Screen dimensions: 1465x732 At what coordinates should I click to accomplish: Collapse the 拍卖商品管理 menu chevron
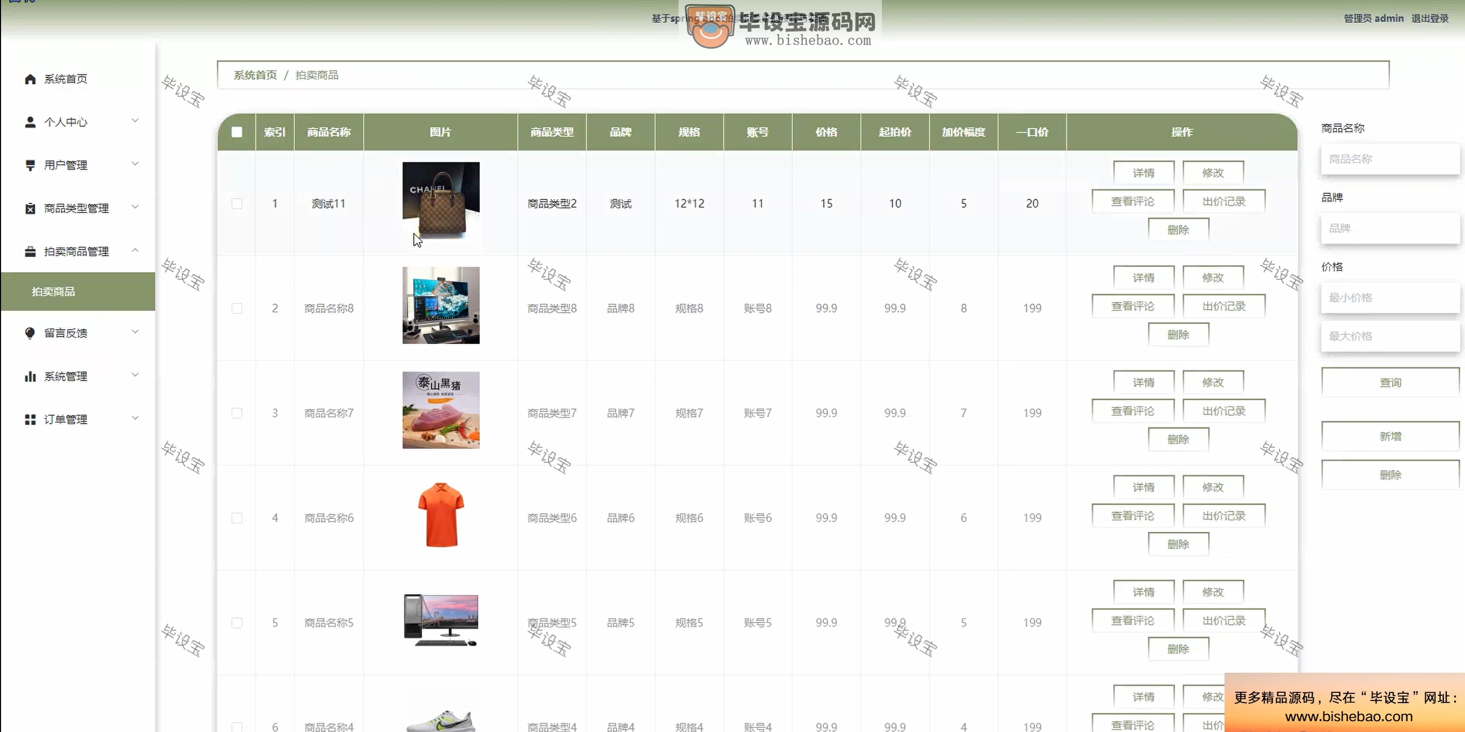click(135, 250)
